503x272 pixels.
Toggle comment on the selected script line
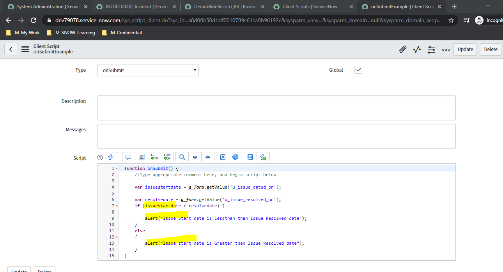[128, 157]
